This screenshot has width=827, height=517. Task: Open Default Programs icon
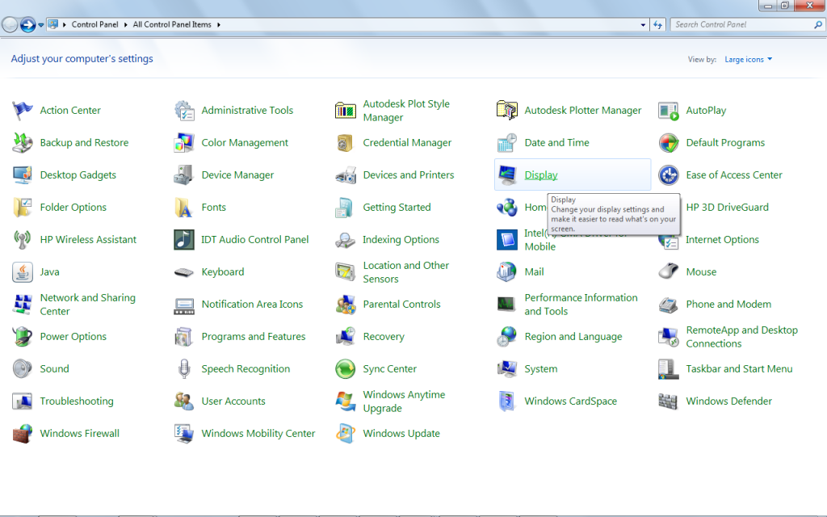(x=668, y=142)
